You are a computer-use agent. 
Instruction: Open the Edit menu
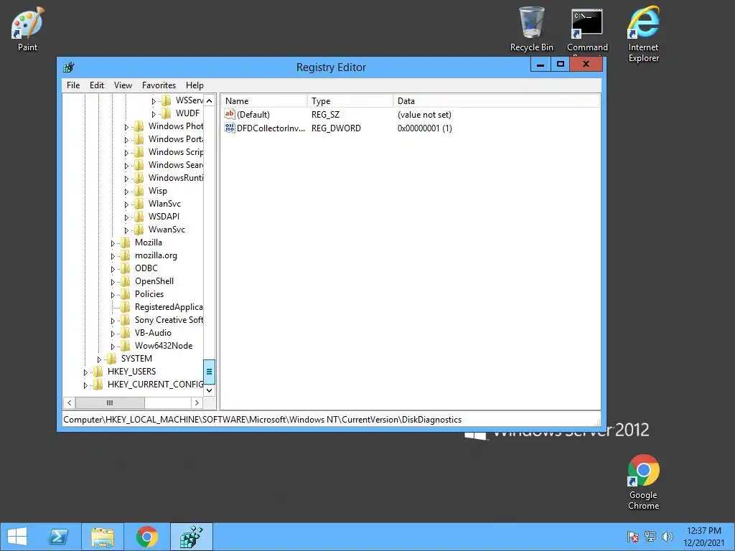(x=97, y=85)
